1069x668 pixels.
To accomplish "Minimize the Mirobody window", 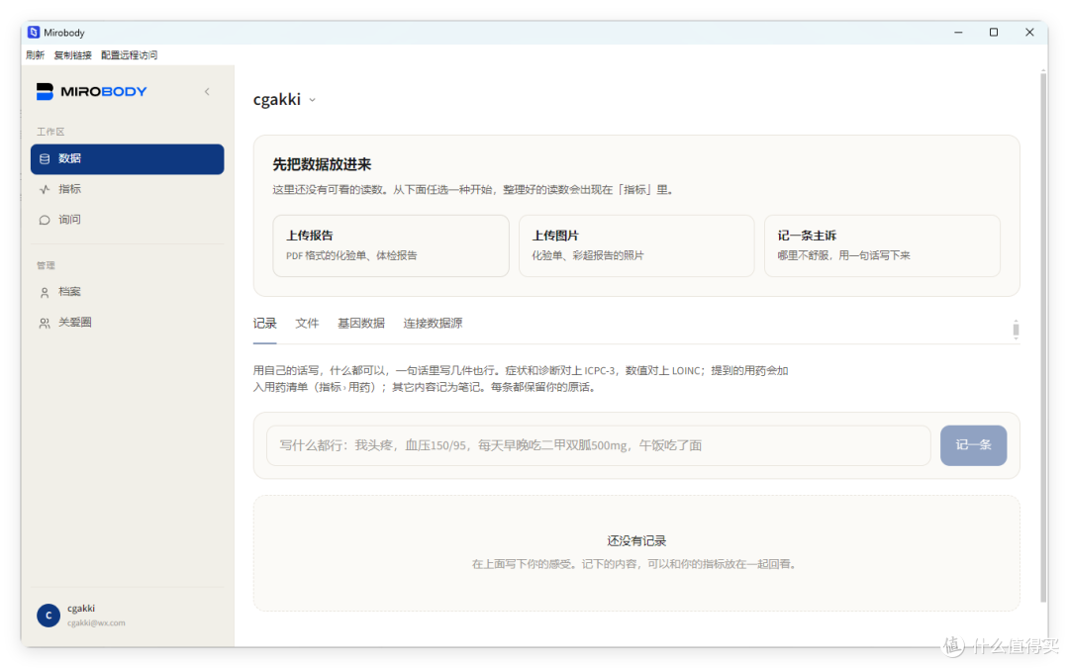I will click(x=958, y=32).
